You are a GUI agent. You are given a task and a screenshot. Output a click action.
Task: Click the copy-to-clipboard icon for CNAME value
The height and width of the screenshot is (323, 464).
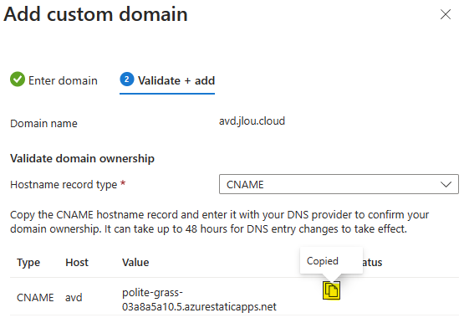coord(331,290)
